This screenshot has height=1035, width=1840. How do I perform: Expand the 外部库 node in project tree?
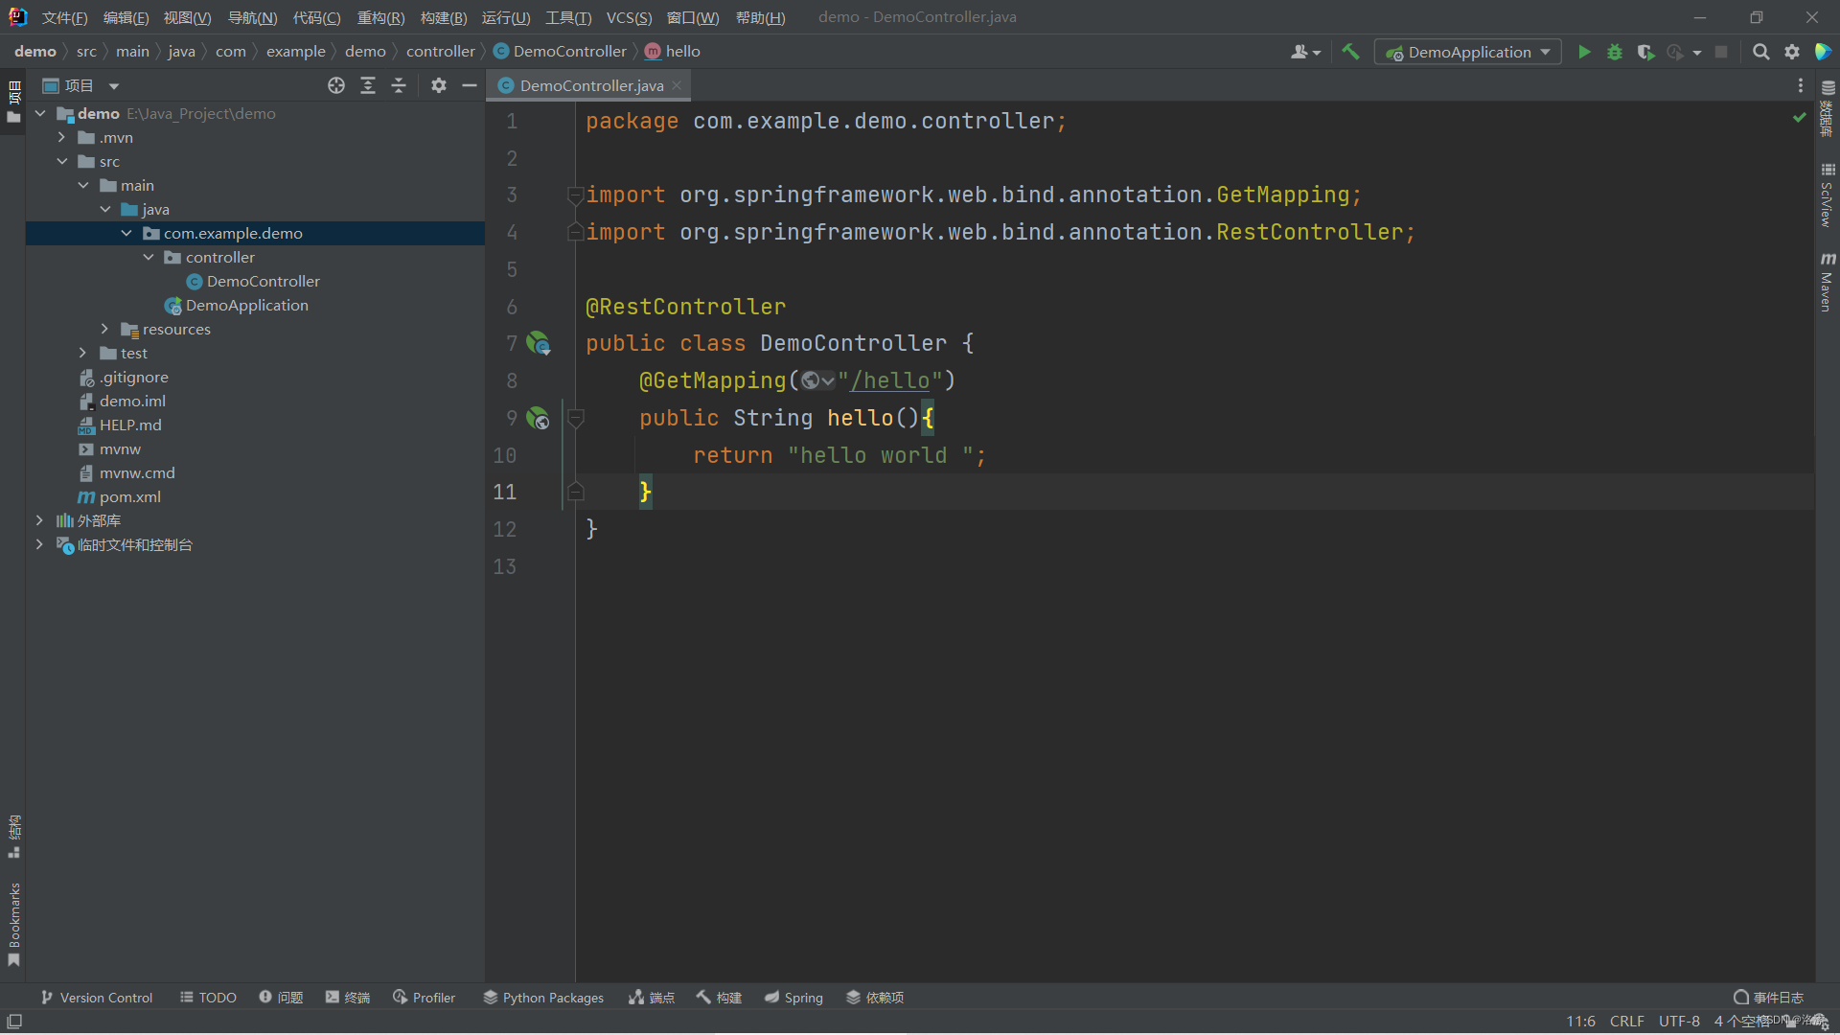[x=40, y=519]
